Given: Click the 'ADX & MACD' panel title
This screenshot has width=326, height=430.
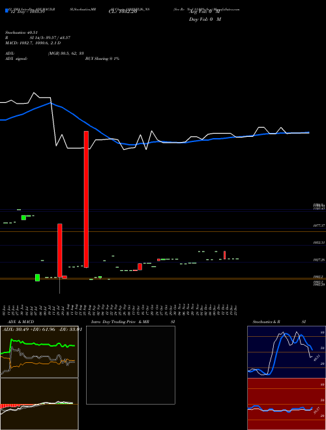Looking at the screenshot, I should point(21,322).
